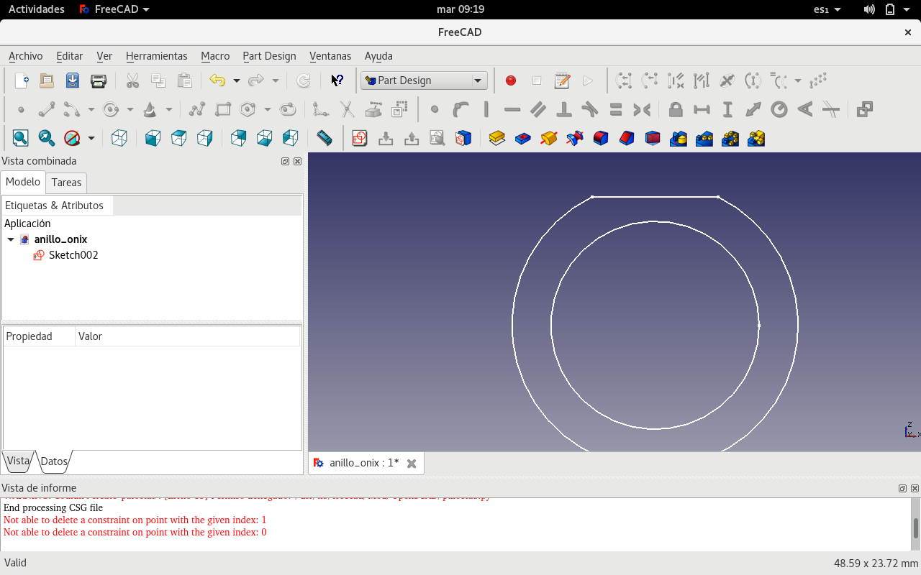
Task: Click the Propiedad column header
Action: point(39,336)
